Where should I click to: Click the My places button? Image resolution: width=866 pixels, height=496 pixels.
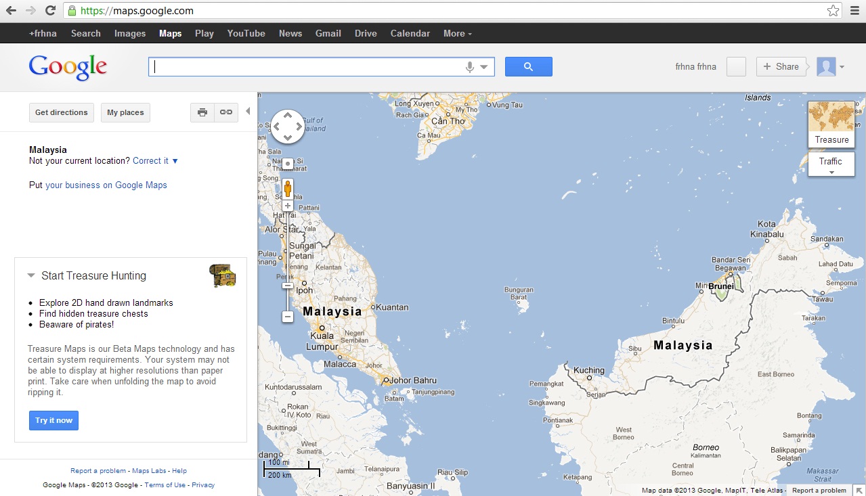tap(126, 112)
